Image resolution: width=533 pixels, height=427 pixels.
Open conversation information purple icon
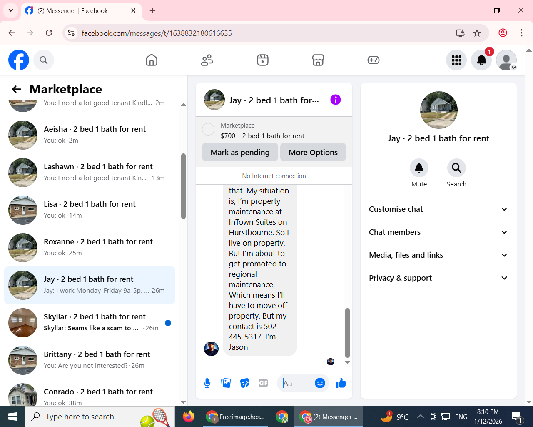tap(336, 100)
